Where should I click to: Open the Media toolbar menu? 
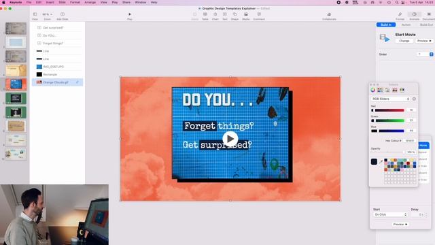tap(246, 14)
